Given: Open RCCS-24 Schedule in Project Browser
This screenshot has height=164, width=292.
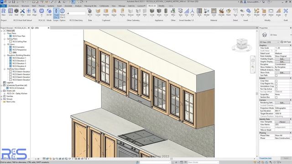Looking at the screenshot, I should point(17,88).
